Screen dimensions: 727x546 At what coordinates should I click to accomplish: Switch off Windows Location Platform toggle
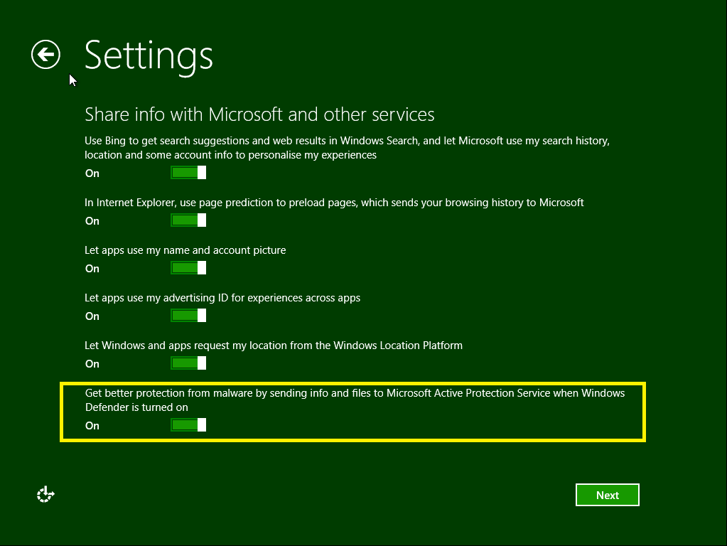(188, 363)
